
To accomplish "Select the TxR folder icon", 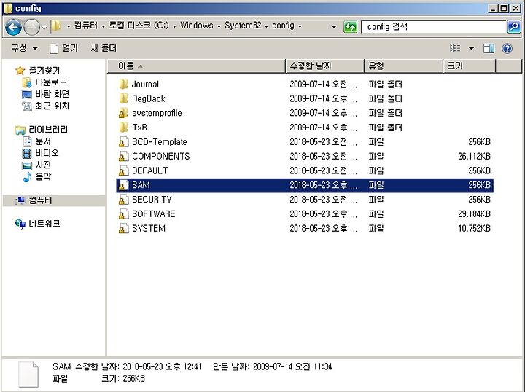I will 123,128.
